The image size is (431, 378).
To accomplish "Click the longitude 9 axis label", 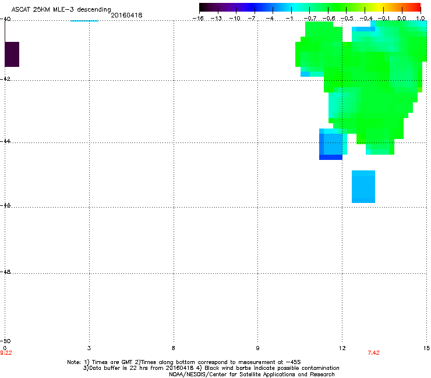I will [x=257, y=348].
